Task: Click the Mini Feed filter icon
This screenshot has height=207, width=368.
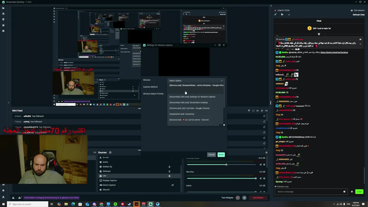Action: pos(249,111)
